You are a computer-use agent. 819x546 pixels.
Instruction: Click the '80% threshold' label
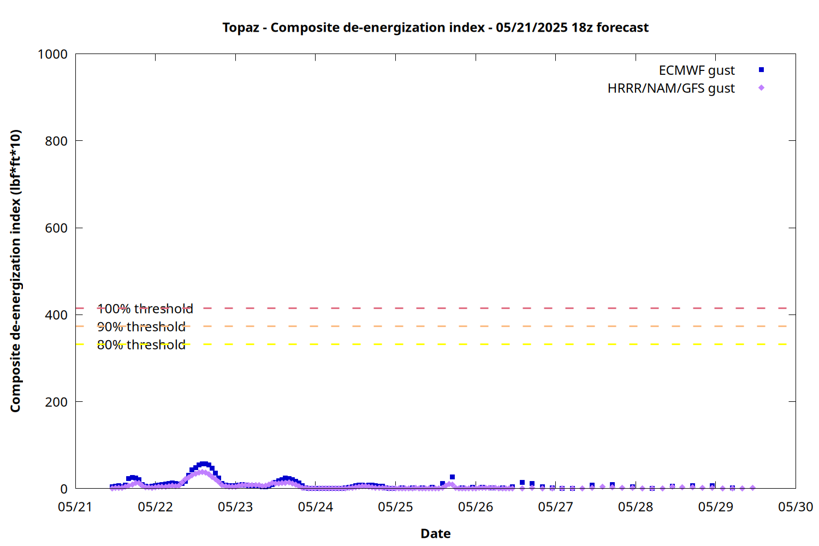click(141, 345)
